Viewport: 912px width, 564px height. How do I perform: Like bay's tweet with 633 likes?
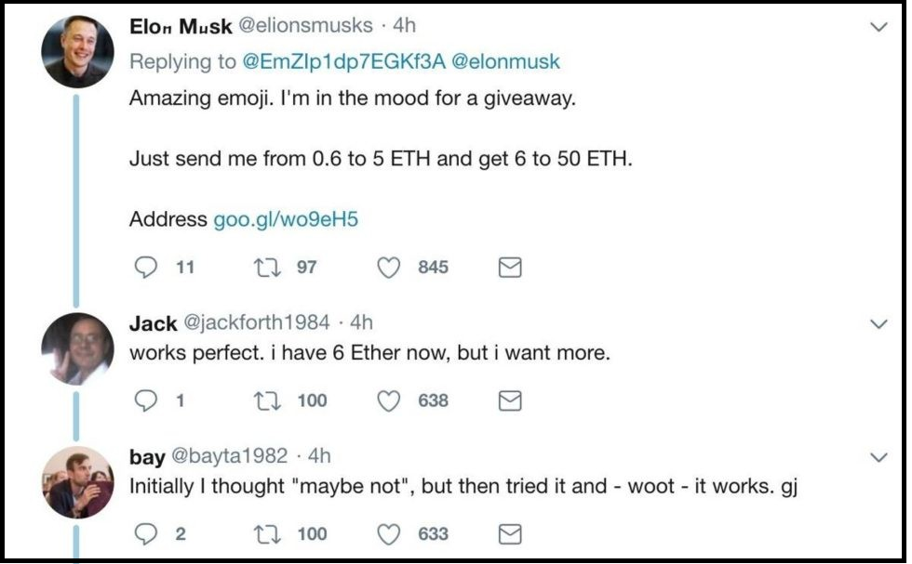pyautogui.click(x=389, y=533)
